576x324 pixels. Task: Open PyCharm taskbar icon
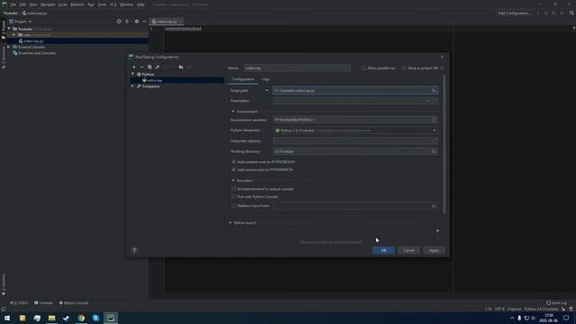click(x=111, y=318)
